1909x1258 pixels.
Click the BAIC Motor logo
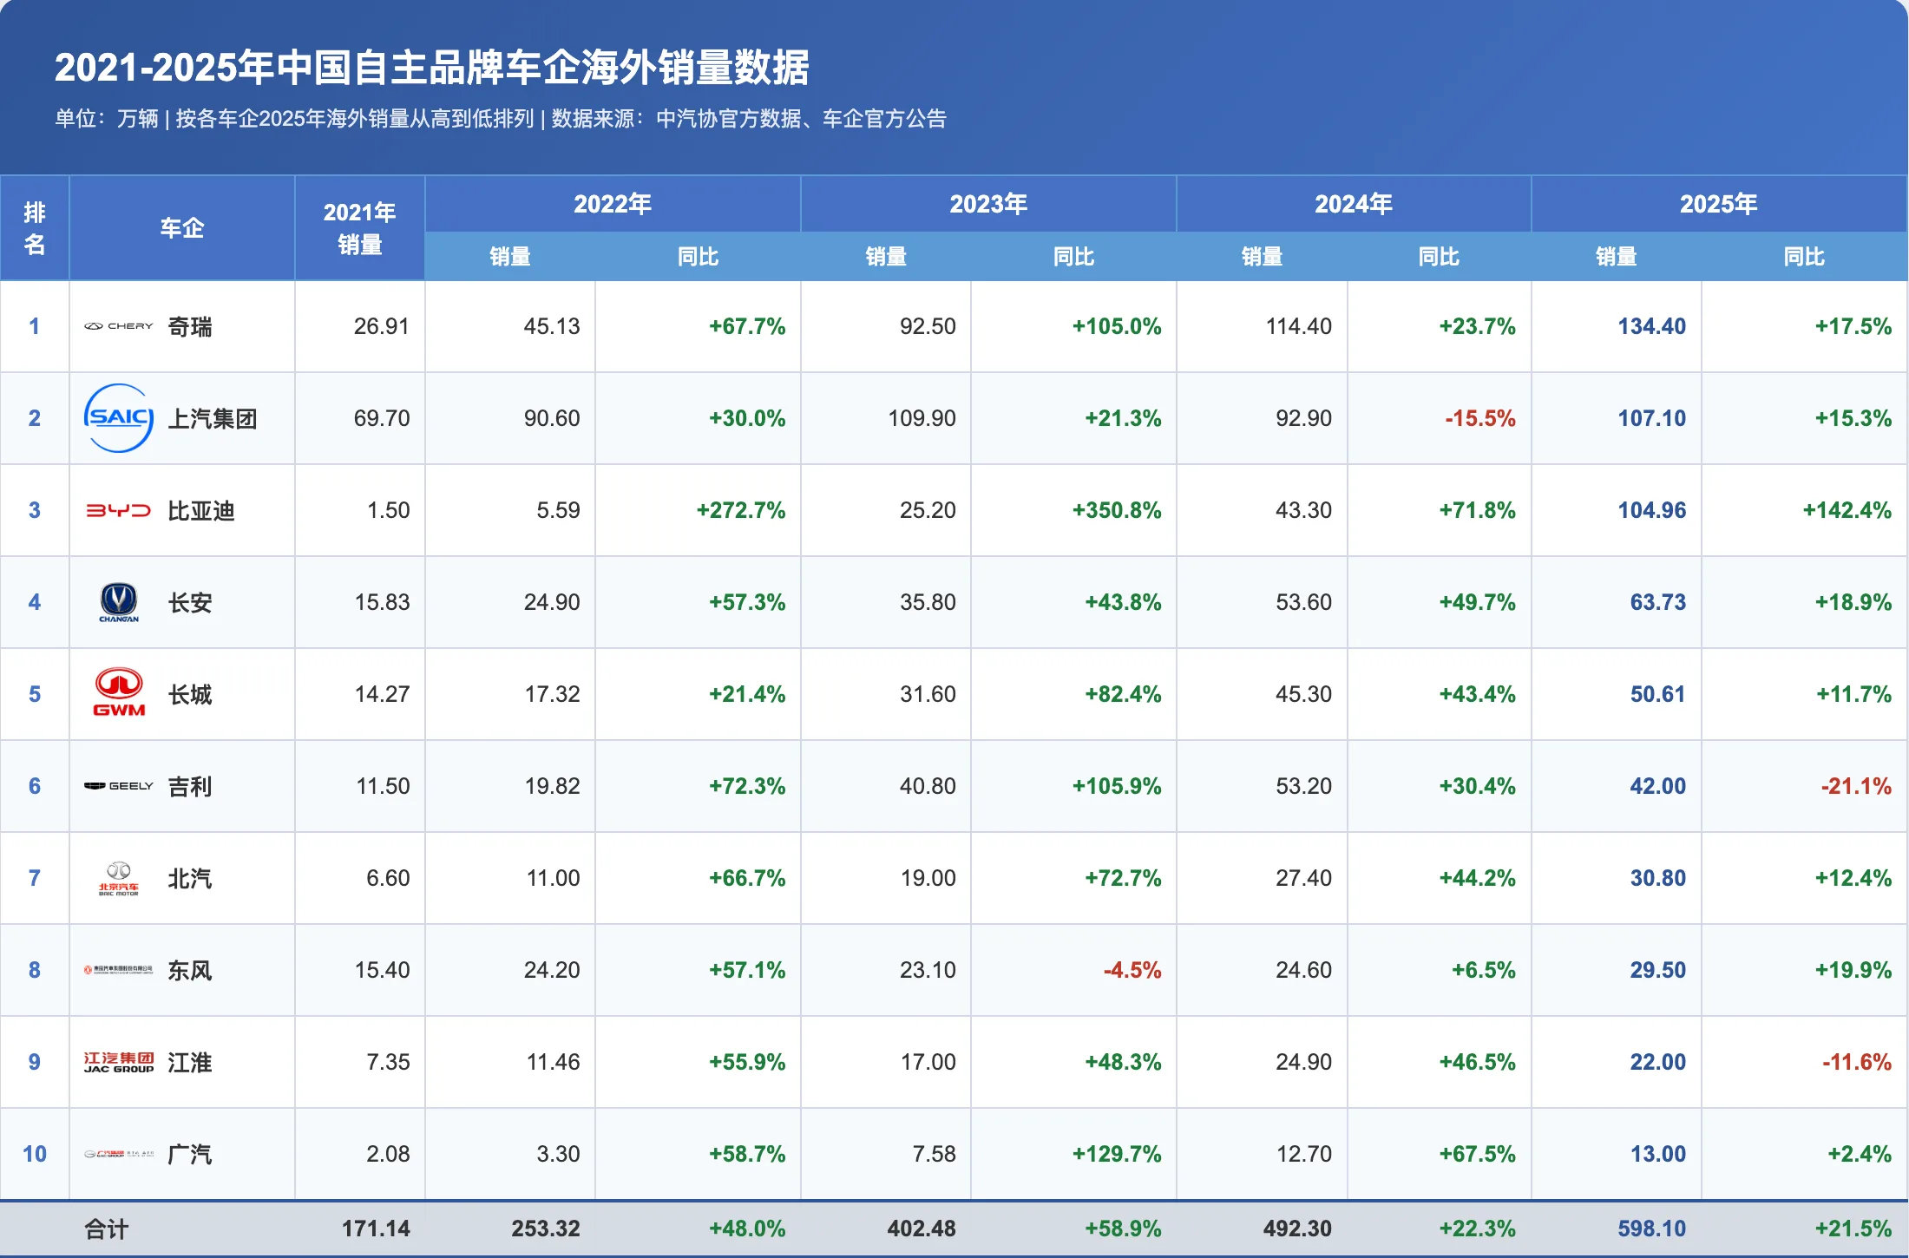[x=119, y=878]
